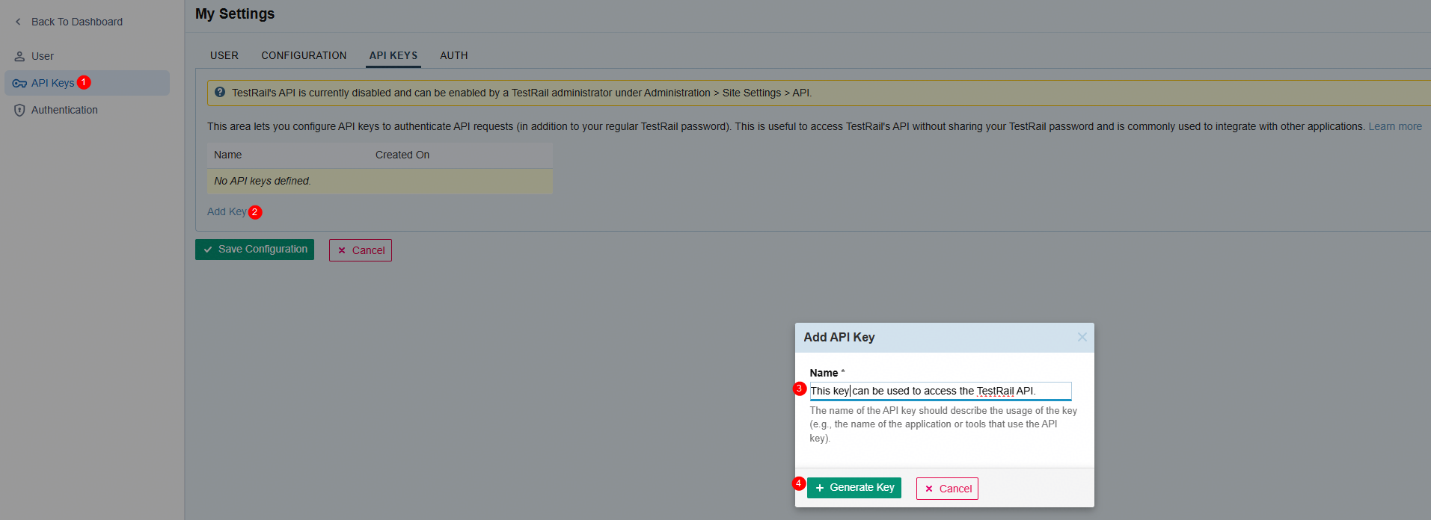Click the question mark info icon in banner
This screenshot has height=520, width=1431.
[220, 93]
